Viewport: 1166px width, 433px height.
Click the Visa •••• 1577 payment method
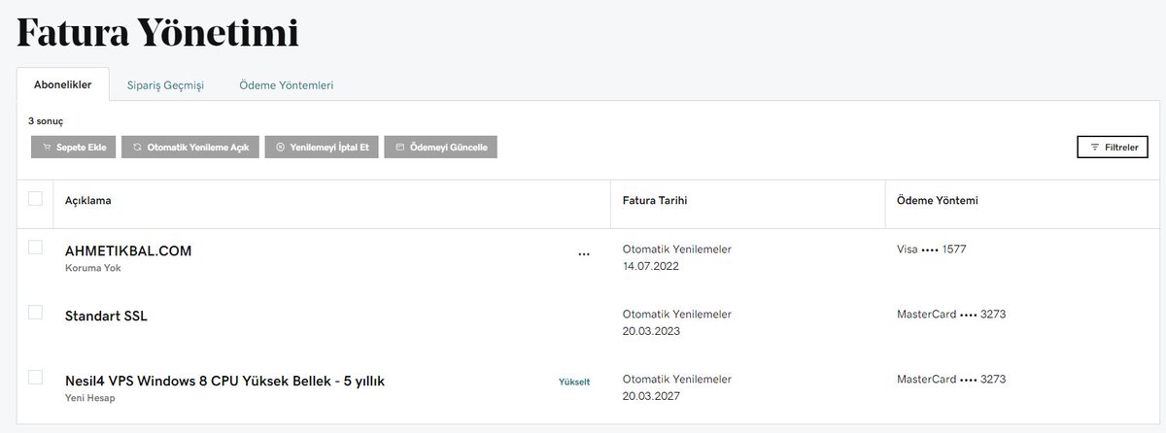[931, 250]
